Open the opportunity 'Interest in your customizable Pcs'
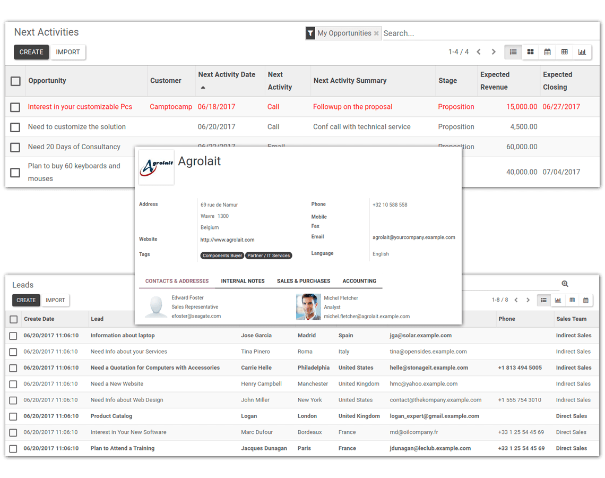 point(80,106)
